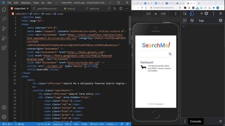The width and height of the screenshot is (225, 126).
Task: Close the index.html editor tab
Action: coord(27,8)
